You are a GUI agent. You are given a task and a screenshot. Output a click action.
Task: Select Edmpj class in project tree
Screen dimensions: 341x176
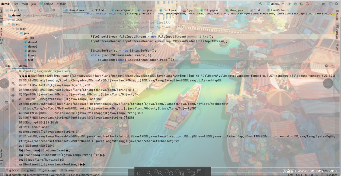point(30,55)
